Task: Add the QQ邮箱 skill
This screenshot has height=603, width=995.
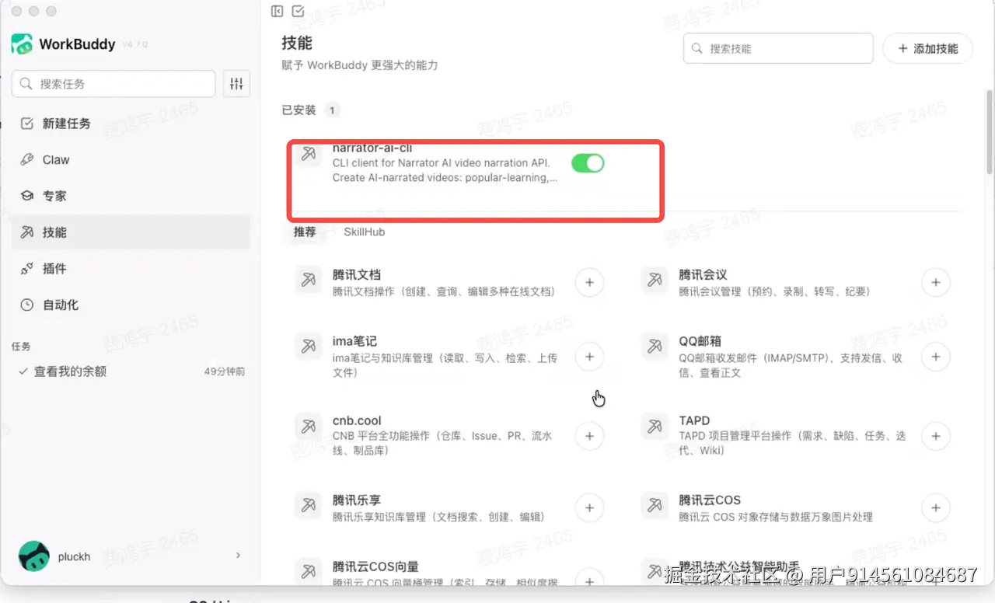Action: tap(936, 357)
